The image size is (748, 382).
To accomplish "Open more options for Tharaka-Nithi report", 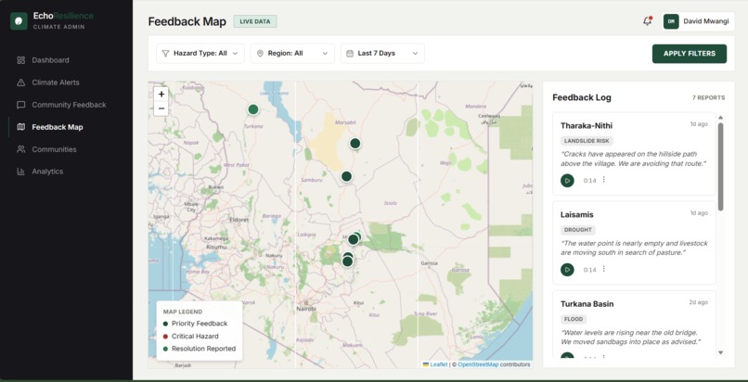I will [604, 180].
